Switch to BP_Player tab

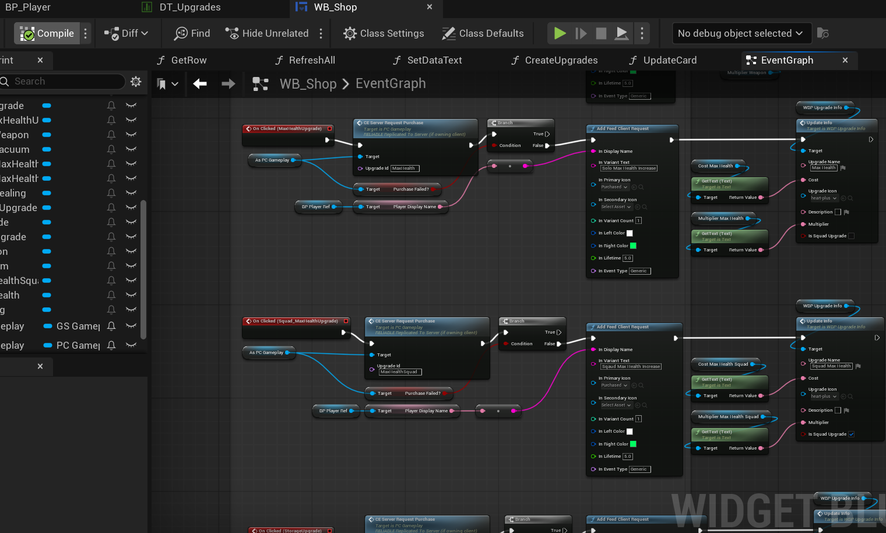[x=28, y=7]
